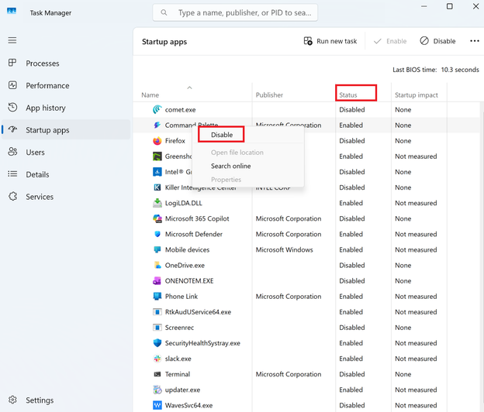The width and height of the screenshot is (484, 412).
Task: Sort by the Status column header
Action: (347, 95)
